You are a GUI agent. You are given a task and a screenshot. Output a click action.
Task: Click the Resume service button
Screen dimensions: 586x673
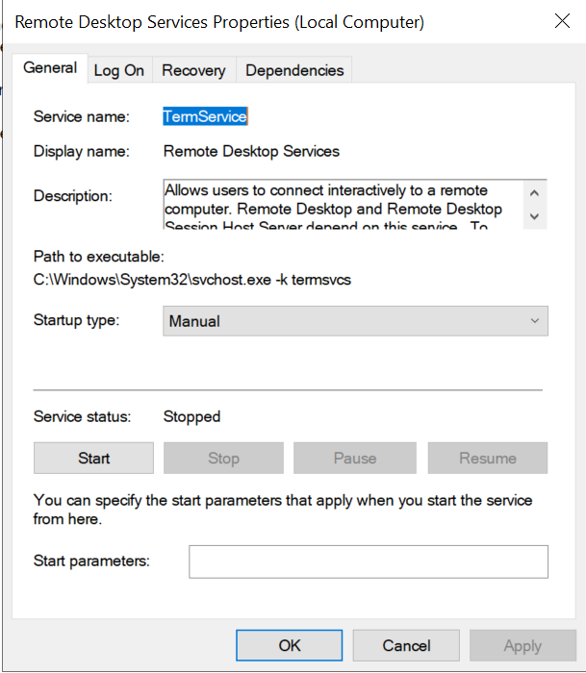487,459
